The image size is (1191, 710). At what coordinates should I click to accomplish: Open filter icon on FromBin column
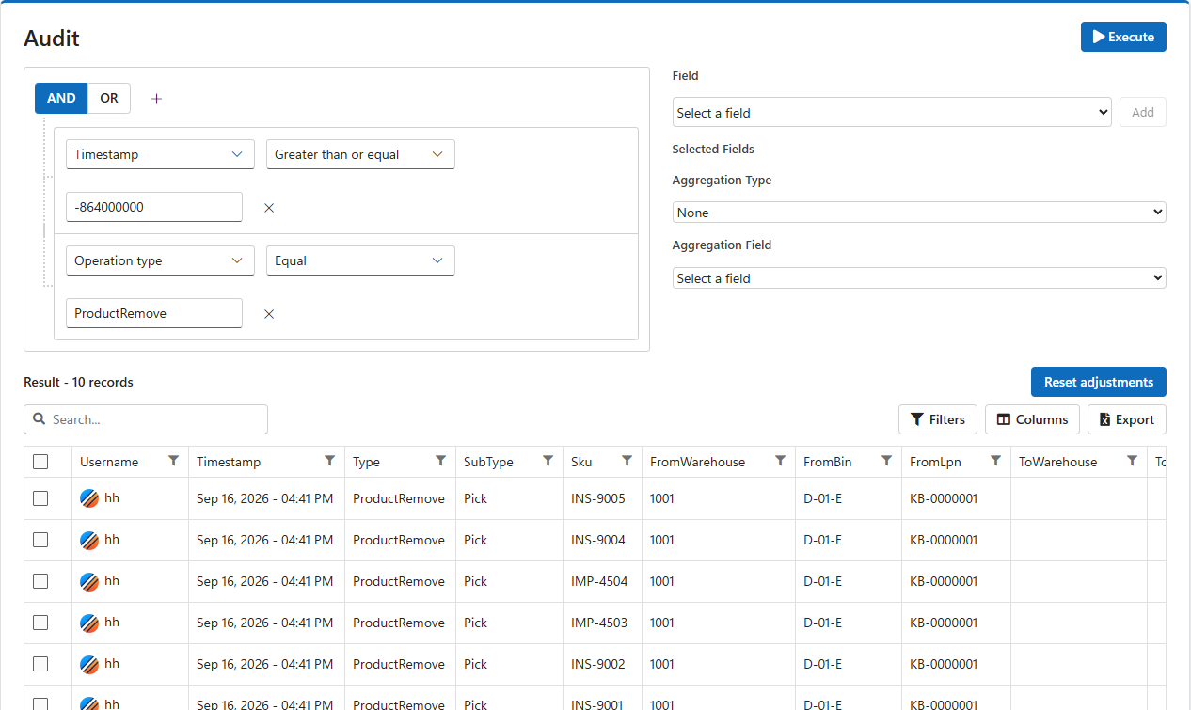(x=886, y=461)
